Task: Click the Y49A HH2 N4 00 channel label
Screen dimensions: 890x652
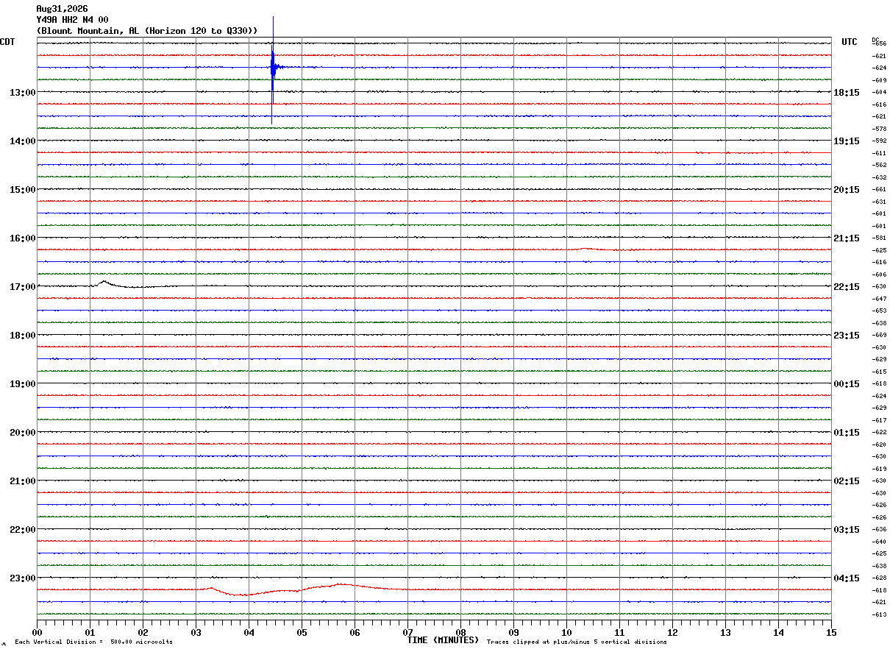Action: point(73,20)
